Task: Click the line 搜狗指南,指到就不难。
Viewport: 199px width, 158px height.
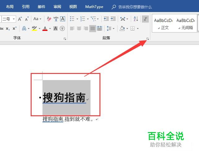Action: (x=68, y=119)
